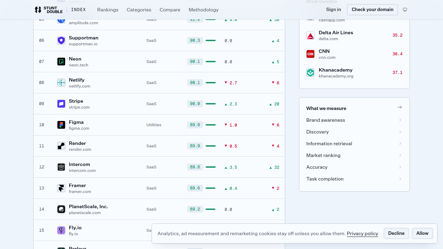Open the PlanetScale logo icon
443x249 pixels.
(61, 209)
